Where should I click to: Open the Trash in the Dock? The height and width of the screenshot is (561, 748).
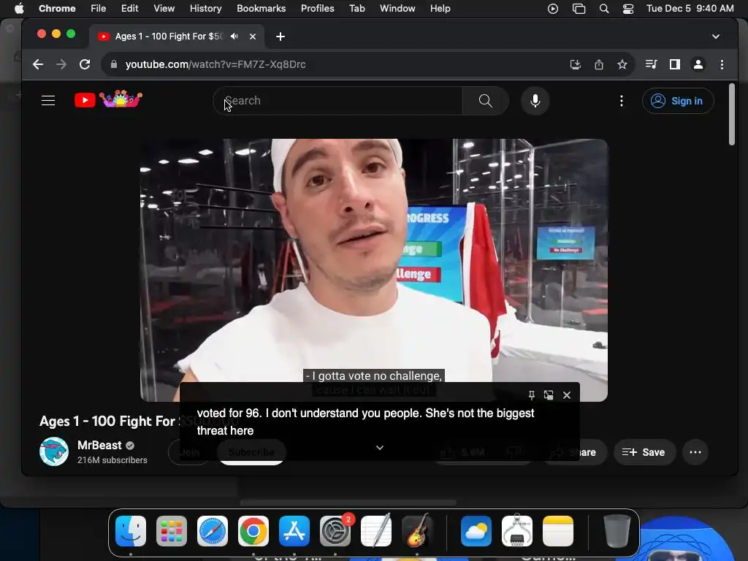[617, 530]
